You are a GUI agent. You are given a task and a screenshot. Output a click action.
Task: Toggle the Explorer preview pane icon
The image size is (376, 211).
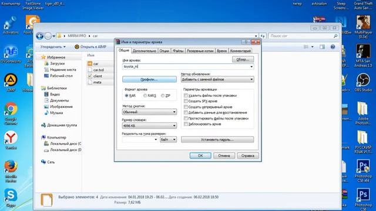tap(322, 47)
